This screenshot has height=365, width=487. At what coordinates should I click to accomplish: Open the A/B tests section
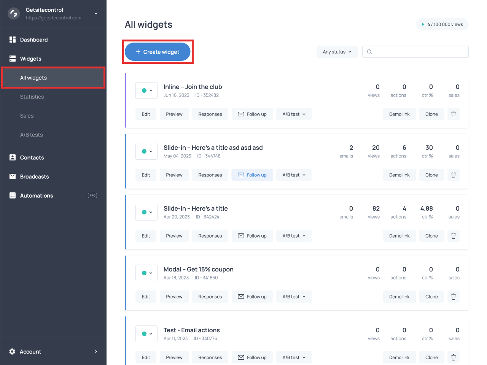coord(31,135)
